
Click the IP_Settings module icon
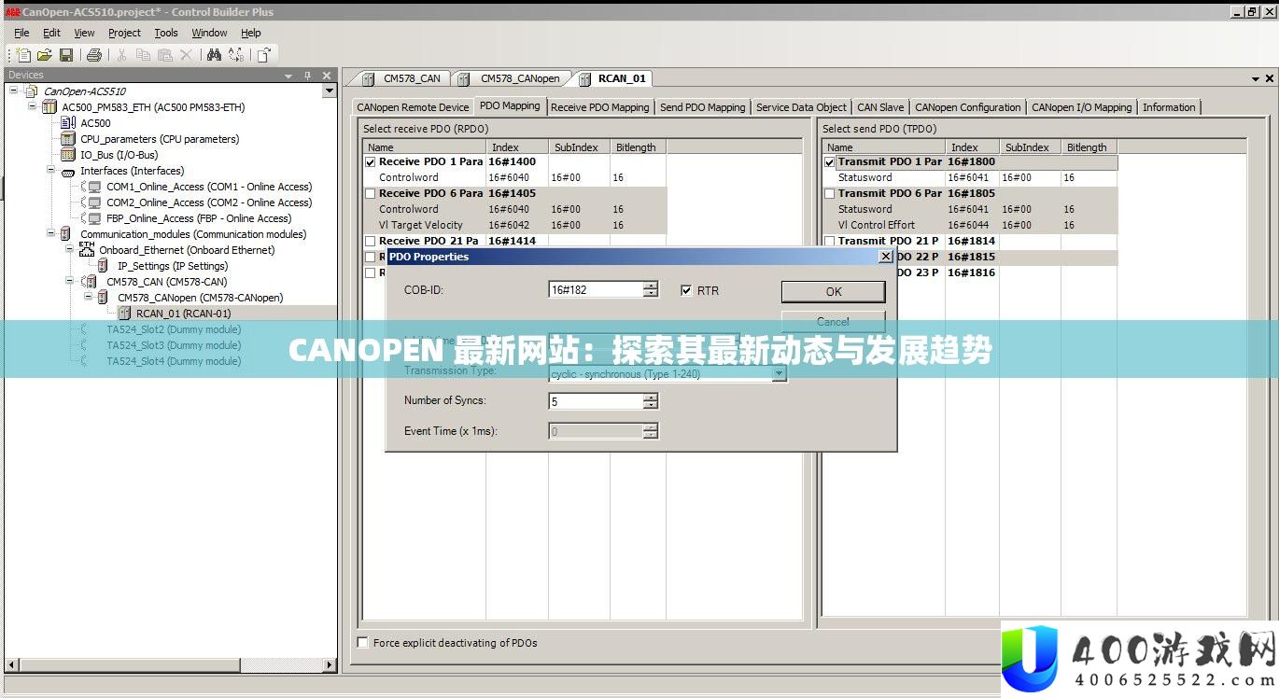[x=105, y=266]
